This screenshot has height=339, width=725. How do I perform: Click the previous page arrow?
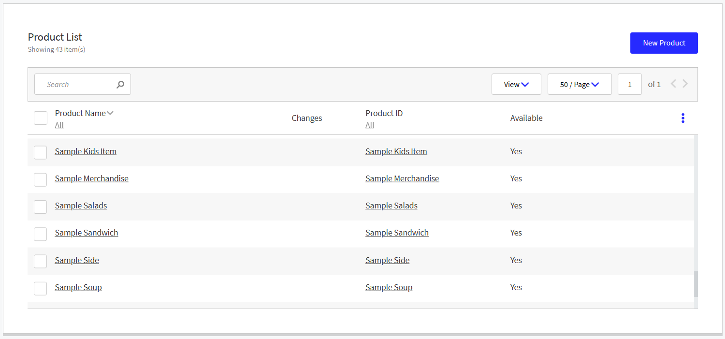click(x=673, y=83)
